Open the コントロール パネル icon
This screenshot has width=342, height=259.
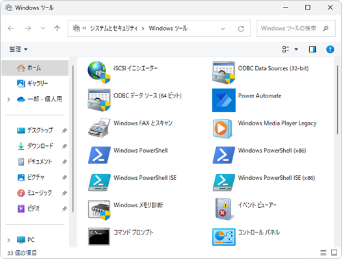[x=224, y=237]
